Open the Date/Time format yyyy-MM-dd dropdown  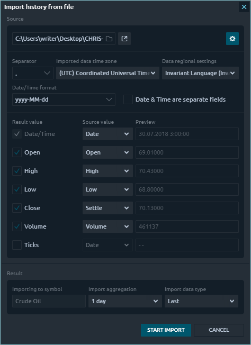[x=64, y=99]
